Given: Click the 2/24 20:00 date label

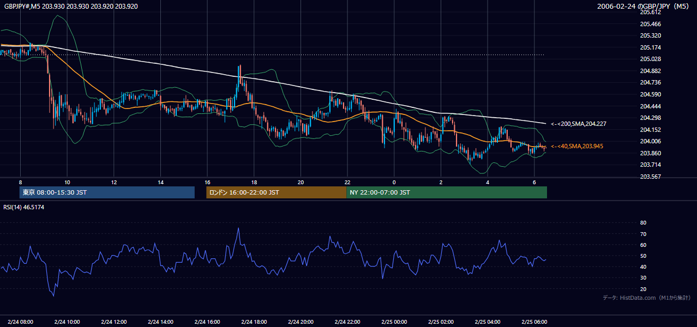Looking at the screenshot, I should pos(301,322).
